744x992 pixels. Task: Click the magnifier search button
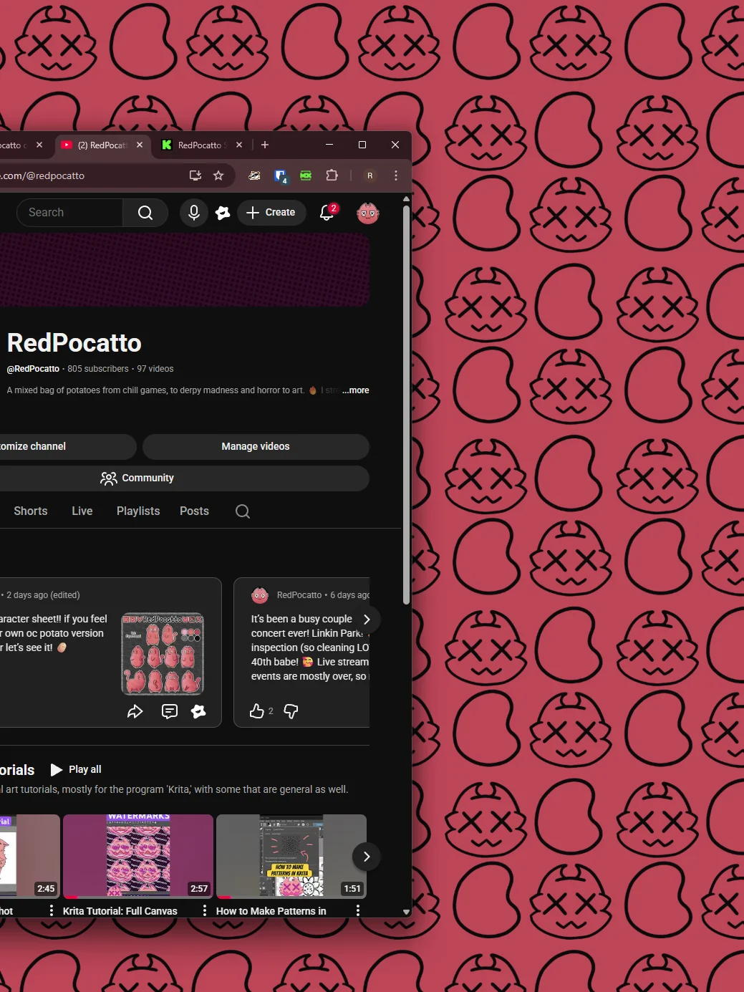[x=145, y=213]
